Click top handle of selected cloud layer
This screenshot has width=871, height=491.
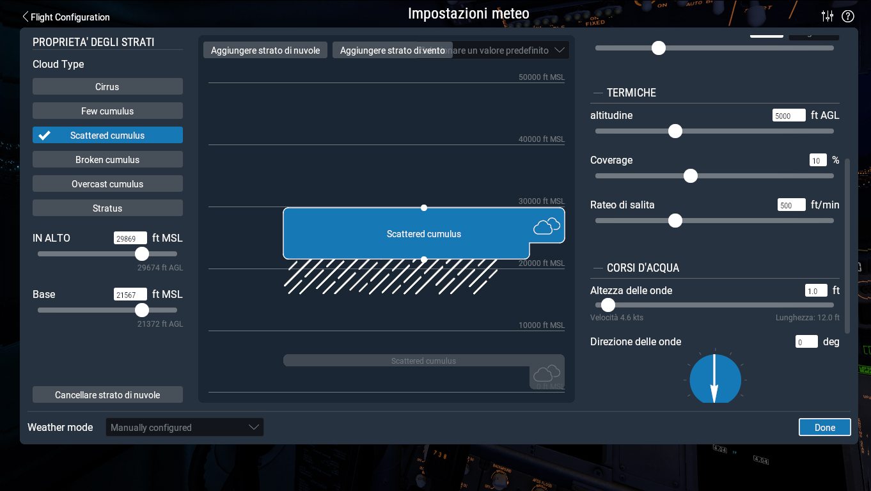pyautogui.click(x=424, y=208)
